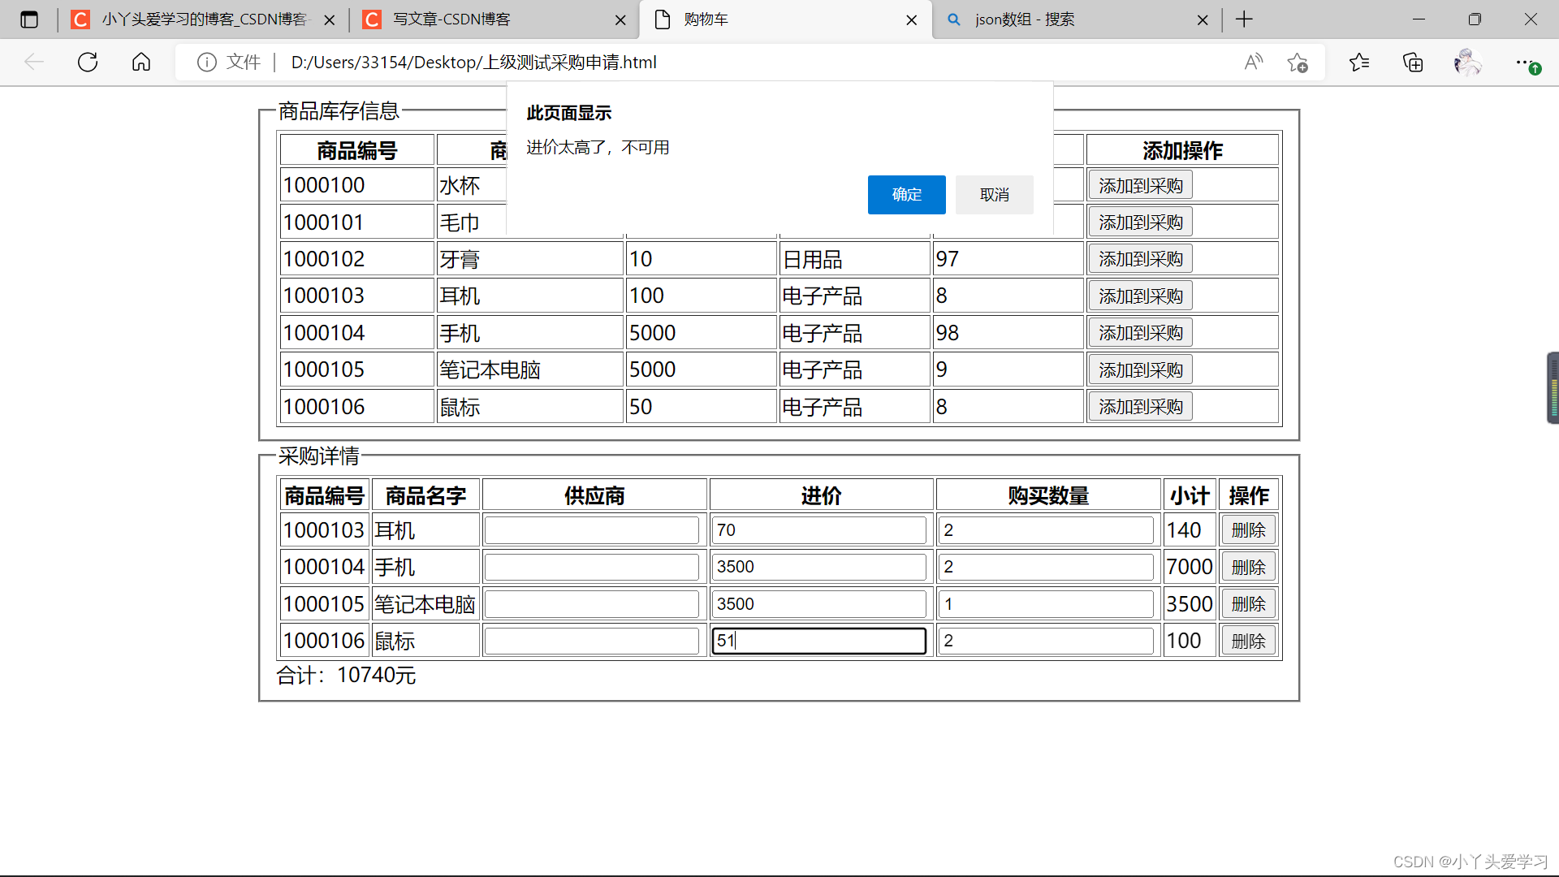Switch to the json数组 - 搜索 tab

[x=1077, y=19]
